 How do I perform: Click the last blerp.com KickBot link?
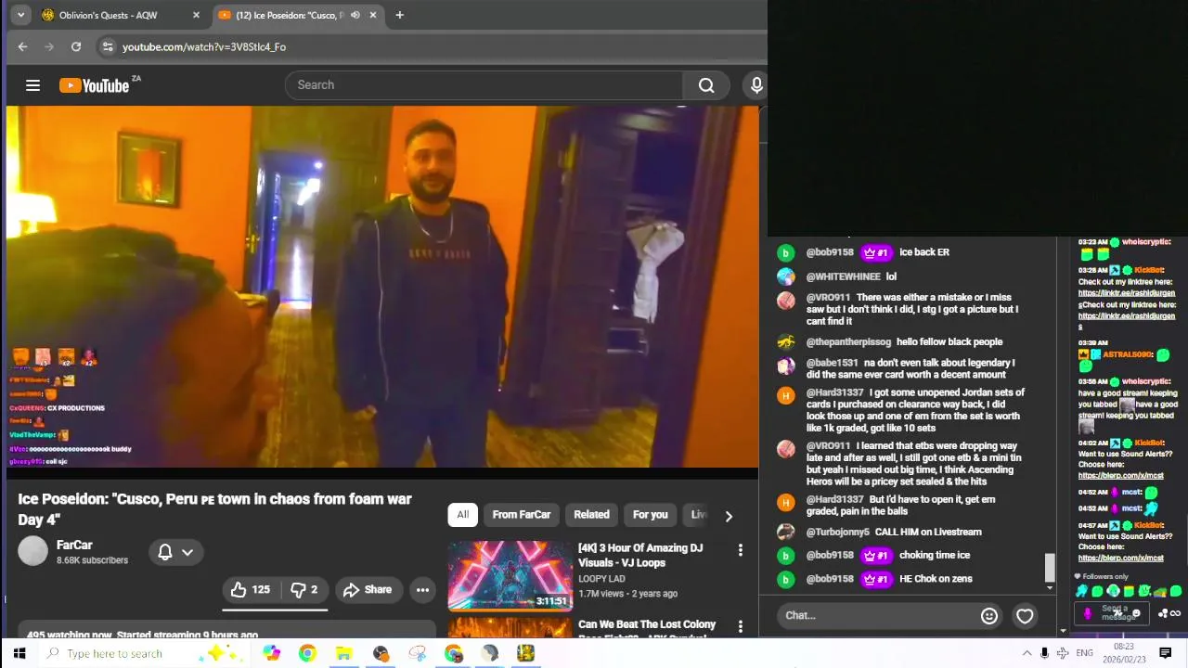1120,558
